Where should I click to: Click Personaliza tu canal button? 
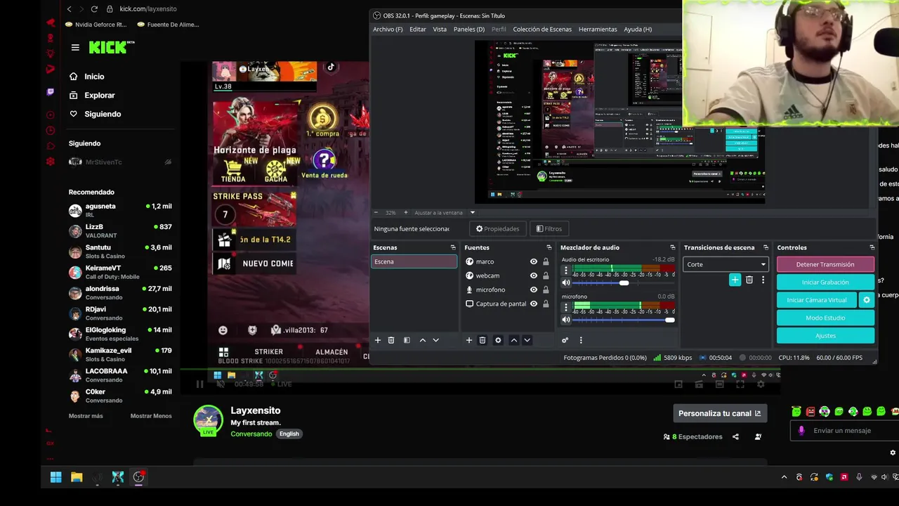pos(719,413)
